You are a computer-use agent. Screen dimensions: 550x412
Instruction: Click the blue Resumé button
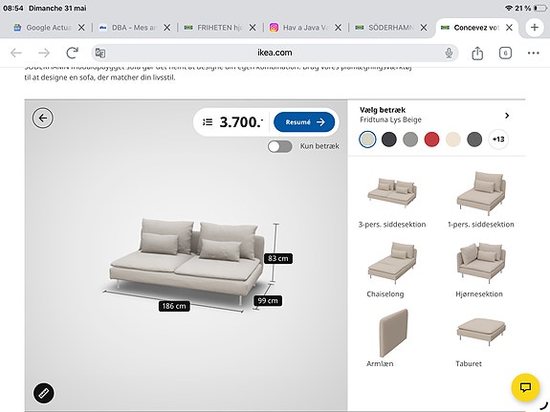304,122
